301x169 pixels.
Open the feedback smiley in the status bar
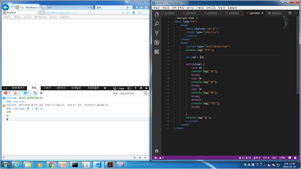(290, 158)
